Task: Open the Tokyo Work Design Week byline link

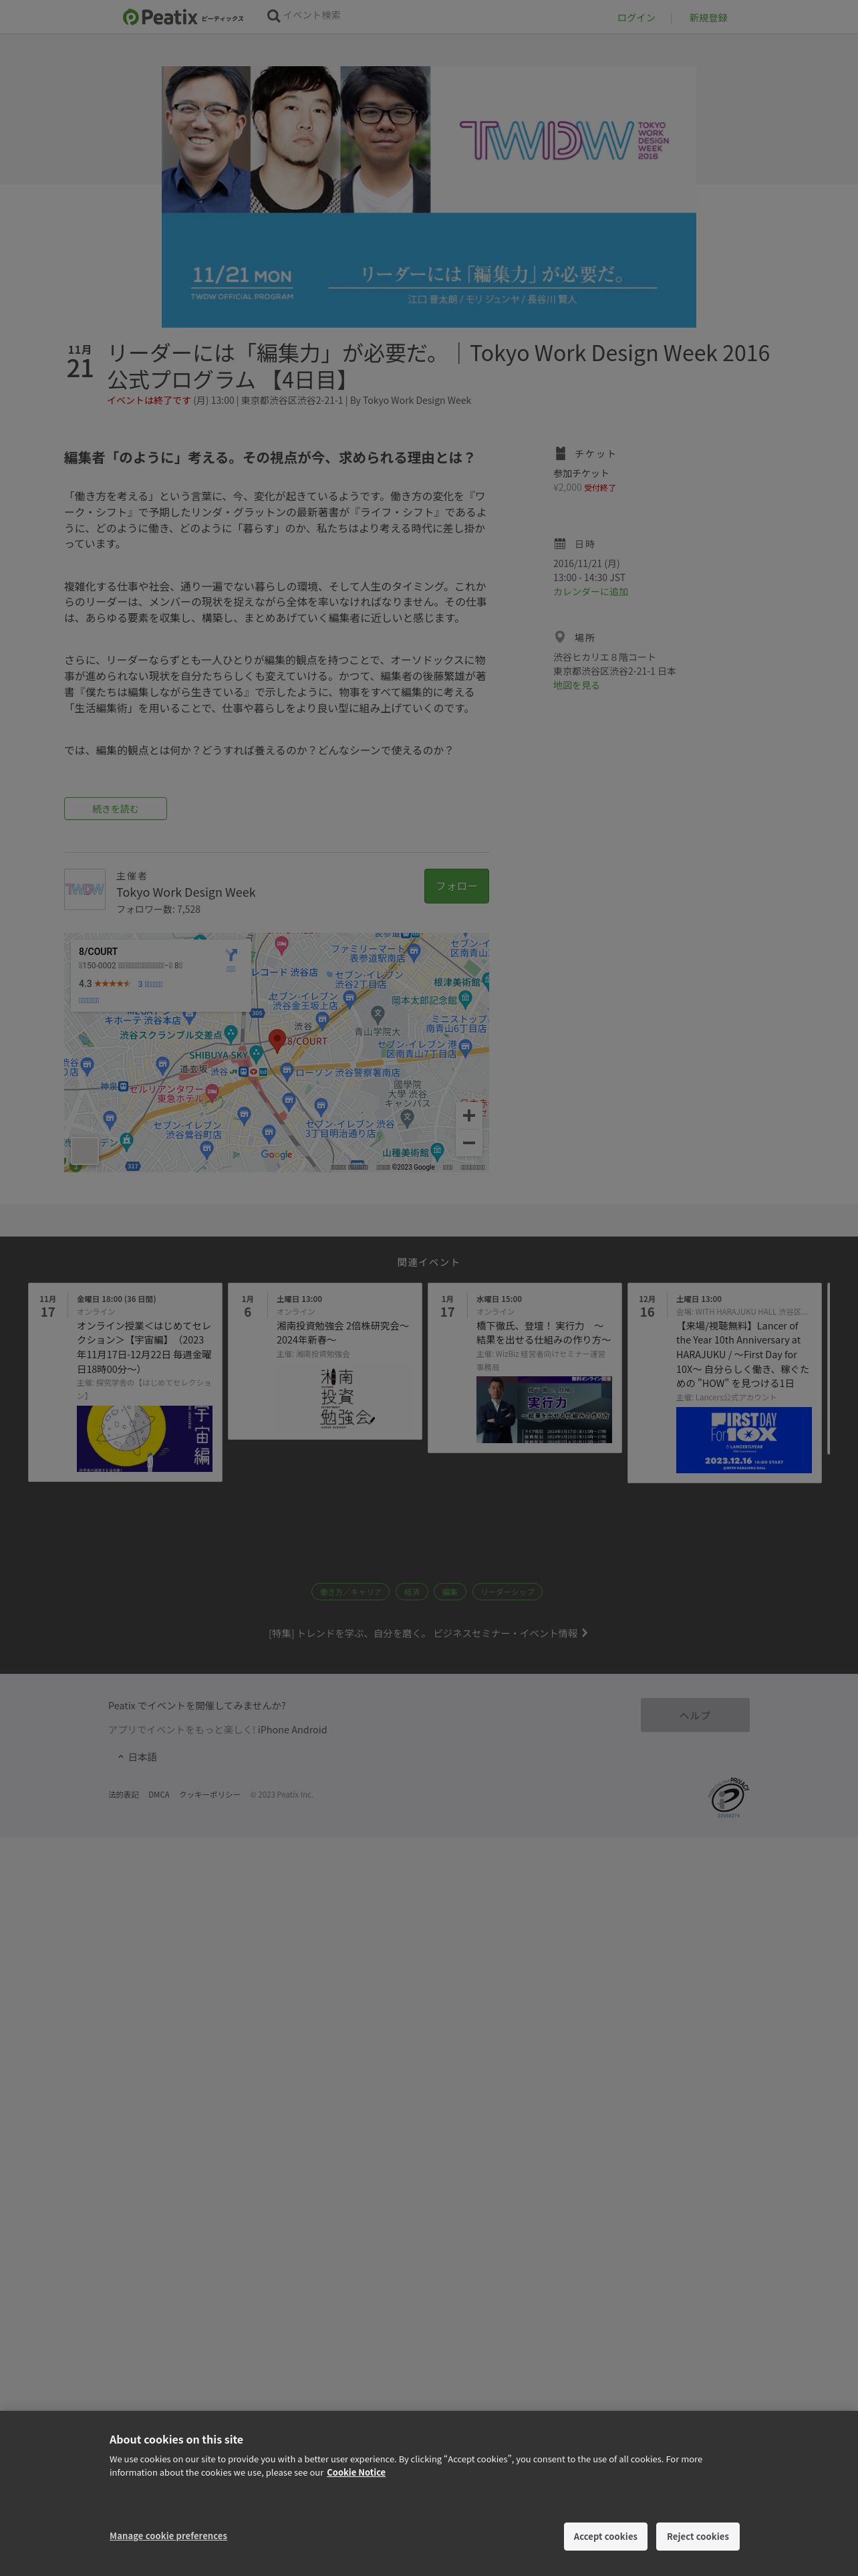Action: click(416, 400)
